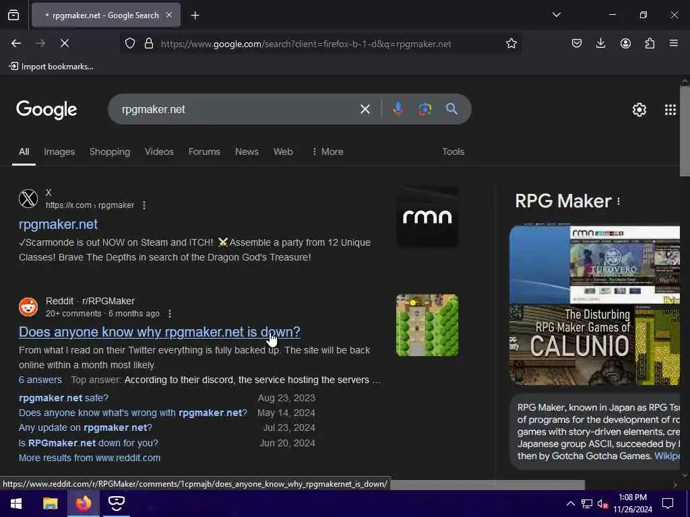Click the X site favicon
Screen dimensions: 690x517
click(x=28, y=199)
